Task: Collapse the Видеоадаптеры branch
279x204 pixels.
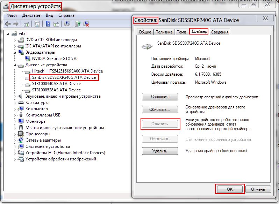Action: tap(15, 53)
